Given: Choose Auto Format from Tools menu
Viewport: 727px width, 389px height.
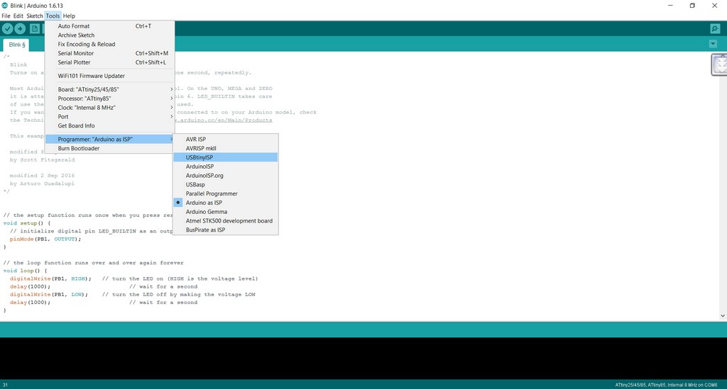Looking at the screenshot, I should point(109,26).
